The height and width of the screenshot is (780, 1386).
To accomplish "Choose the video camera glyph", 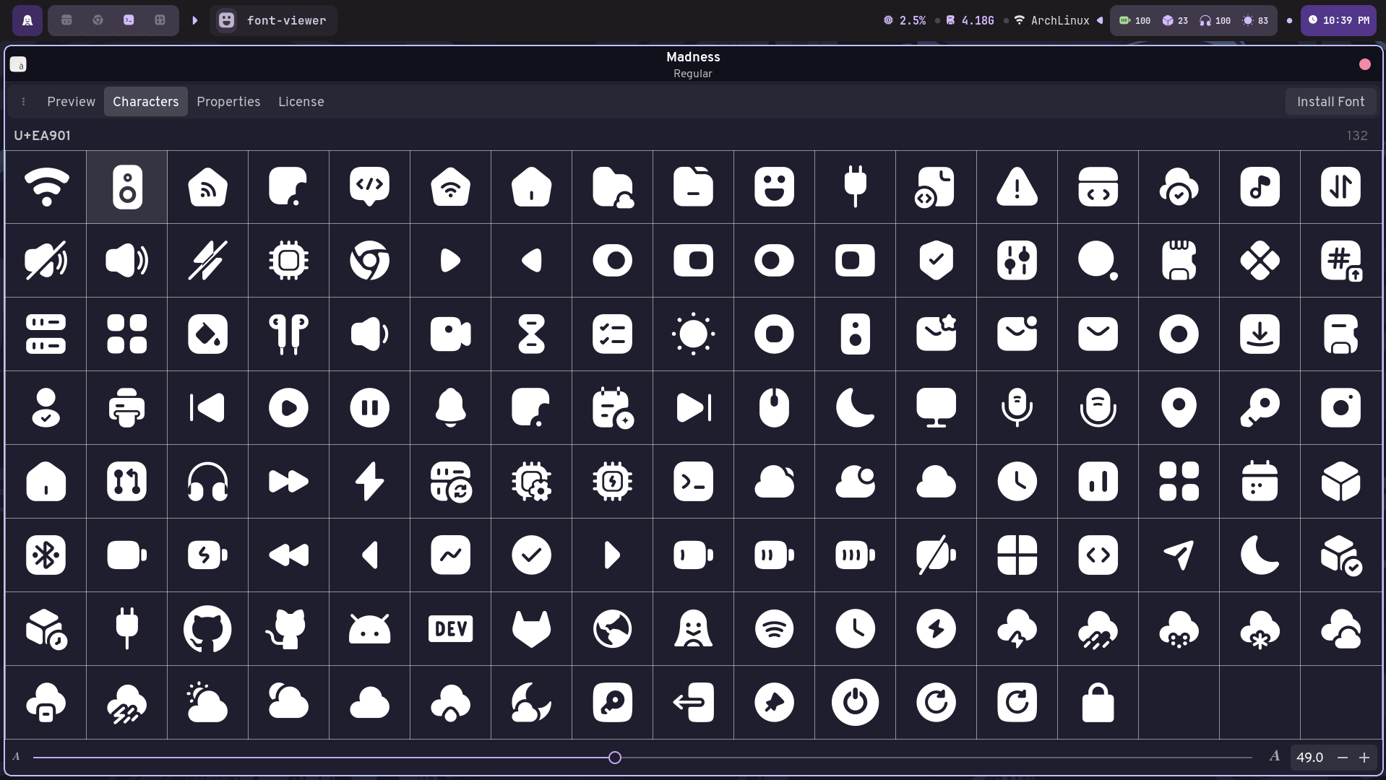I will tap(451, 334).
